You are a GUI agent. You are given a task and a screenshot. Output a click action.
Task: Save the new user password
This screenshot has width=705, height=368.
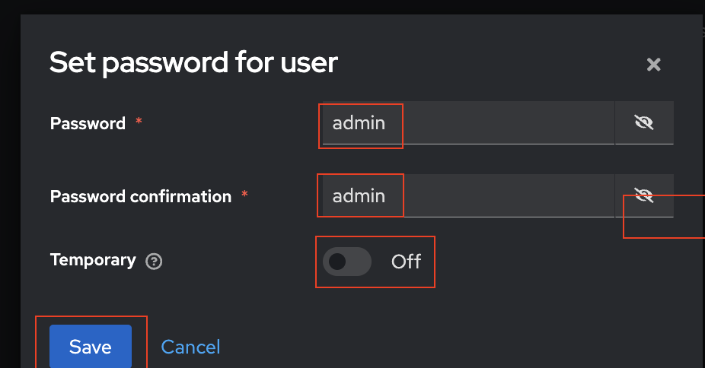90,347
